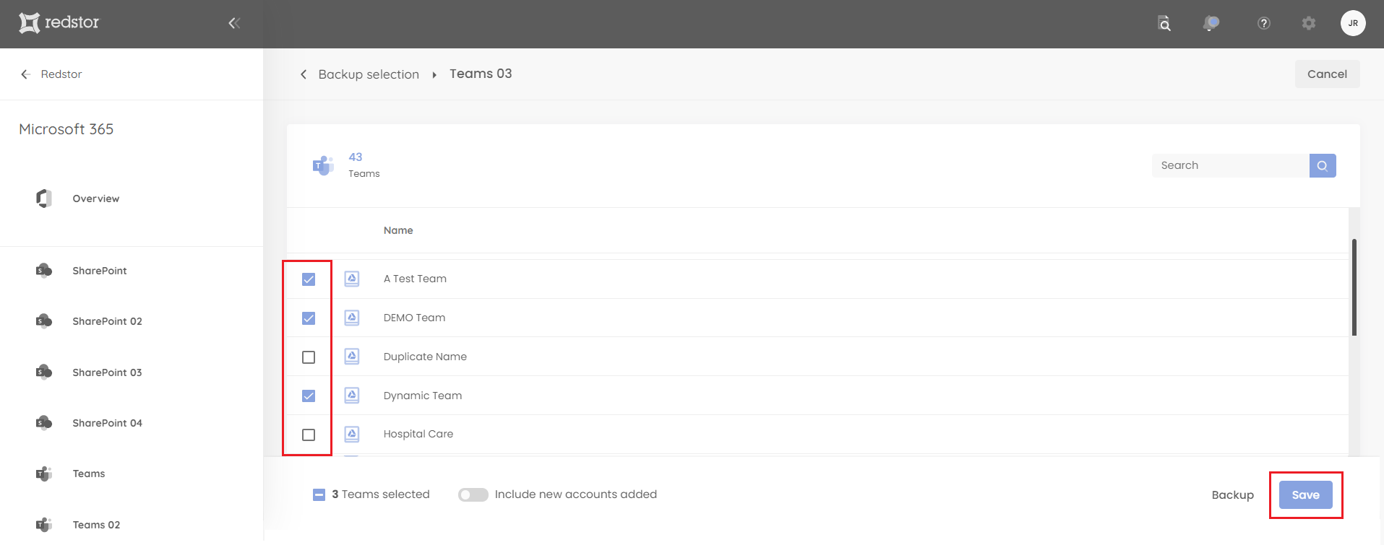Click the Overview Office icon
This screenshot has height=545, width=1384.
pos(44,199)
